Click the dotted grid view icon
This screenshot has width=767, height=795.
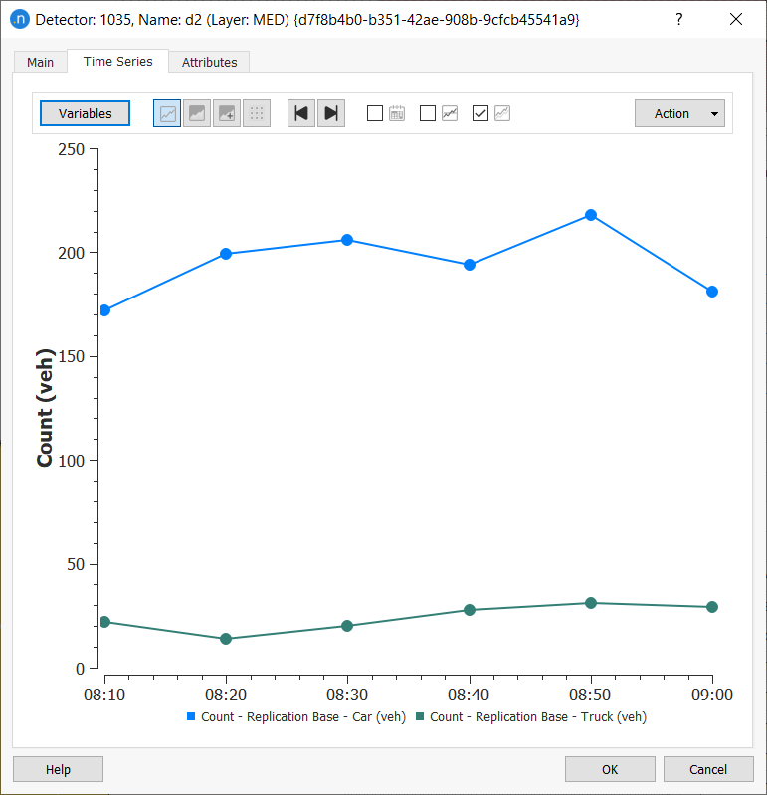(x=257, y=113)
